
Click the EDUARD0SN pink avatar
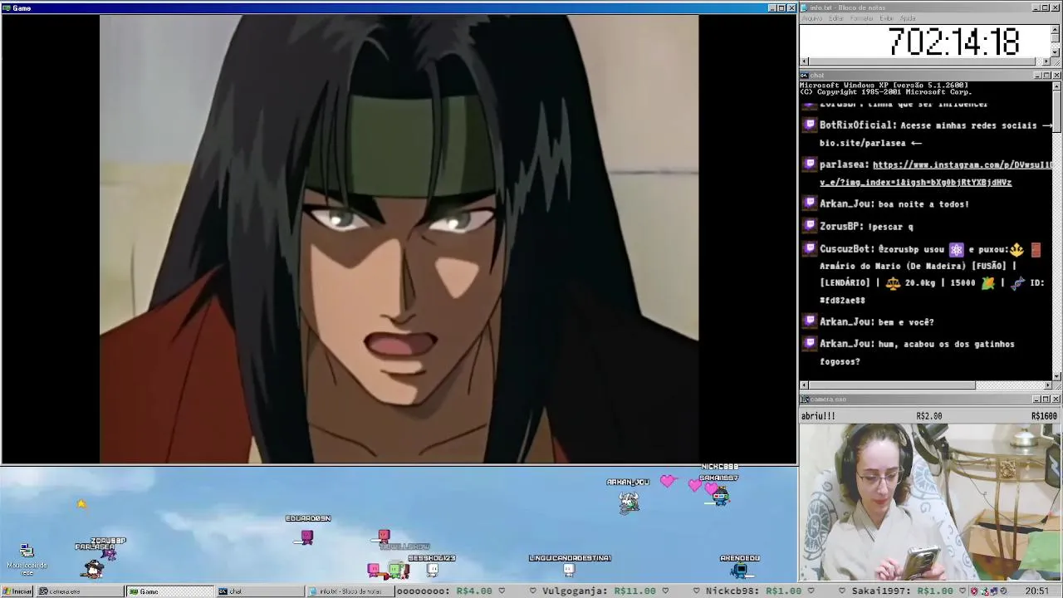[x=307, y=537]
